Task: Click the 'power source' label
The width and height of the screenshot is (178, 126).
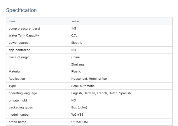Action: point(18,43)
